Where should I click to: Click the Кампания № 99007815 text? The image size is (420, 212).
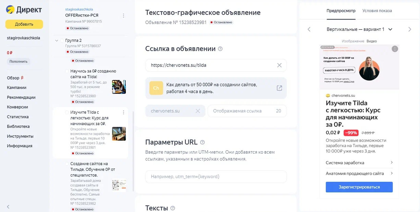pos(83,22)
